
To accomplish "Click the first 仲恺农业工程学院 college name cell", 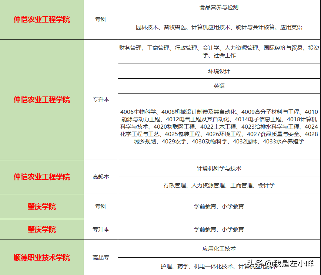I will pyautogui.click(x=43, y=19).
